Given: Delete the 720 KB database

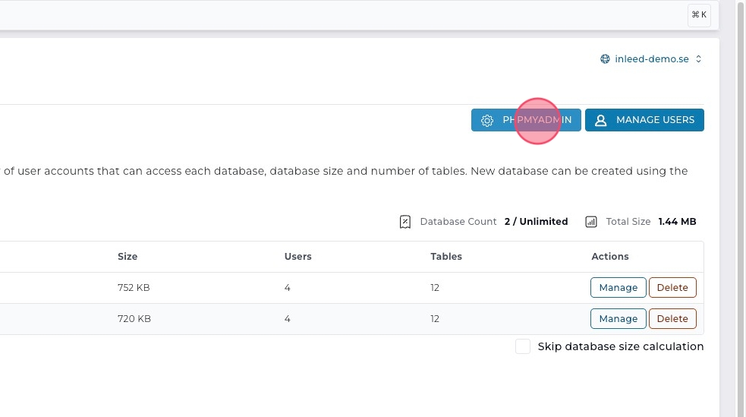Looking at the screenshot, I should tap(672, 319).
